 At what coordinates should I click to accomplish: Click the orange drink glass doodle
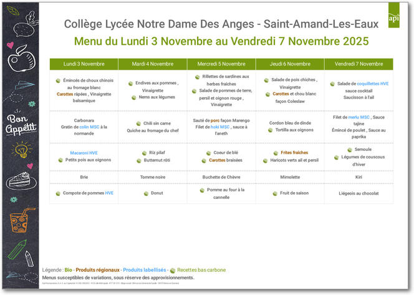tap(20, 220)
